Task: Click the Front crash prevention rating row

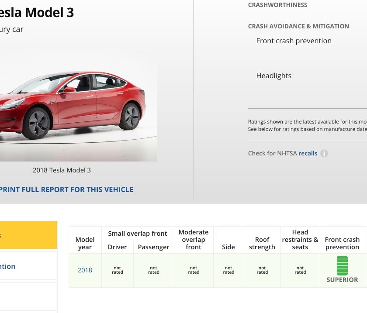Action: click(294, 41)
